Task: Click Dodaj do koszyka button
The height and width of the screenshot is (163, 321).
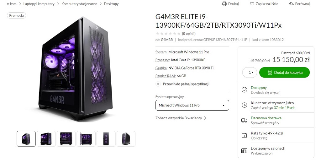Action: (x=284, y=72)
